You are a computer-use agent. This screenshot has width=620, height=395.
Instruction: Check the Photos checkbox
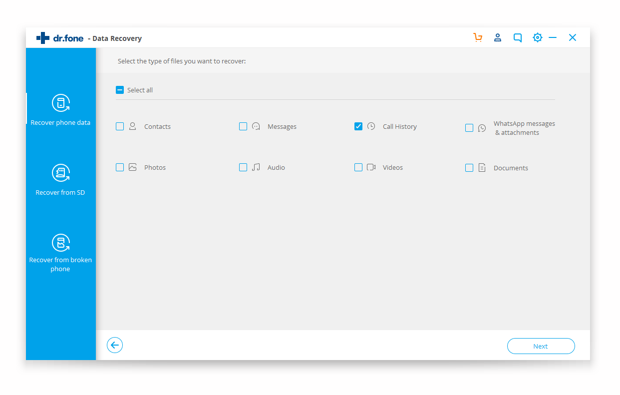pyautogui.click(x=120, y=167)
